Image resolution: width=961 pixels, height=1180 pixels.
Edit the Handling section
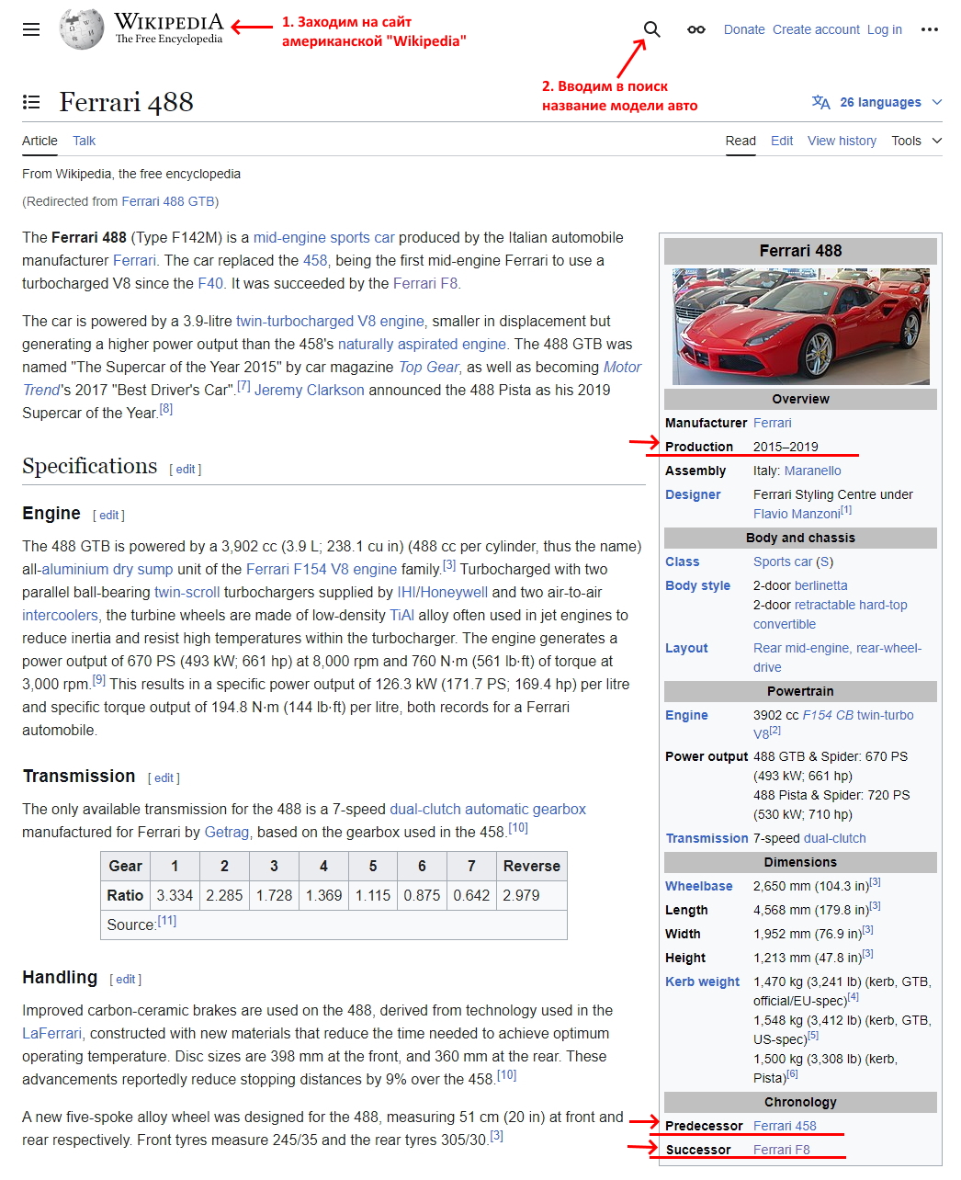pos(126,979)
